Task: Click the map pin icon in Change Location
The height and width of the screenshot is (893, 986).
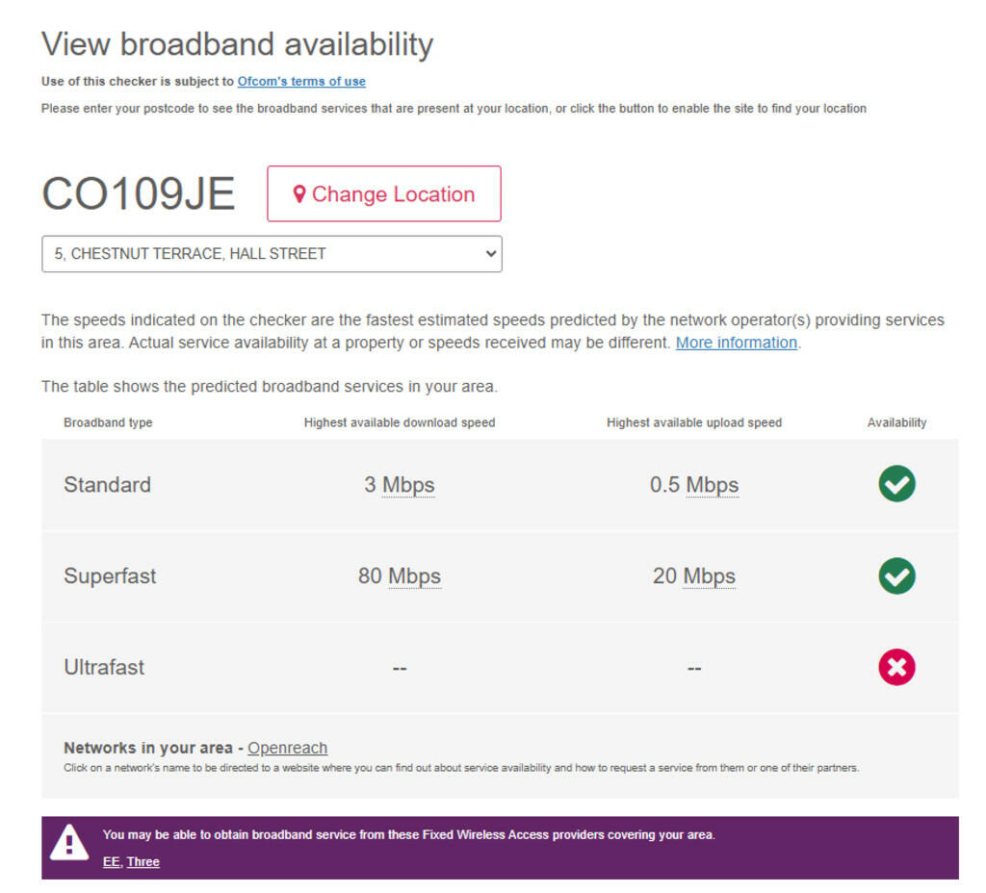Action: click(299, 194)
